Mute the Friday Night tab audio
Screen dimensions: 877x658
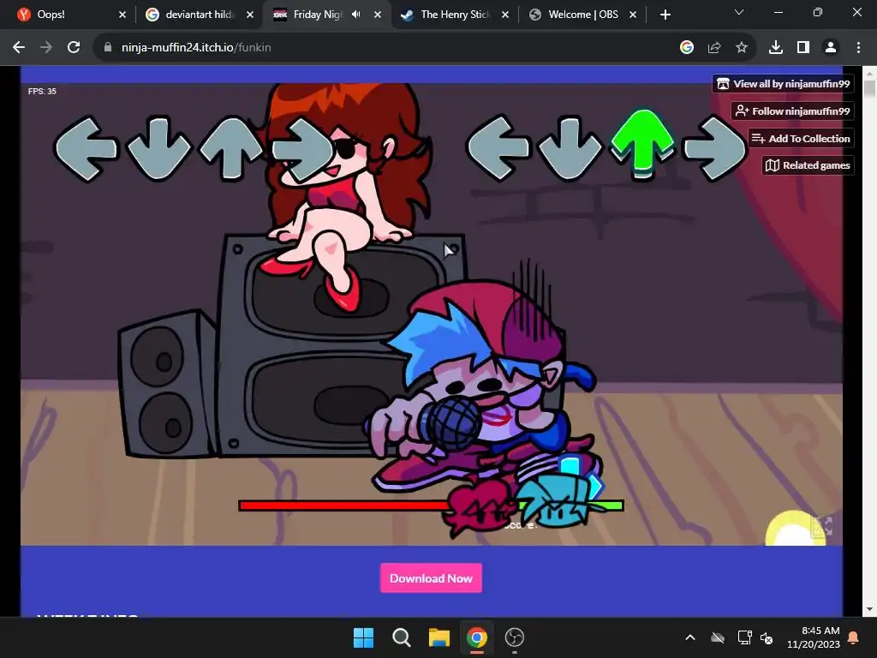coord(355,15)
